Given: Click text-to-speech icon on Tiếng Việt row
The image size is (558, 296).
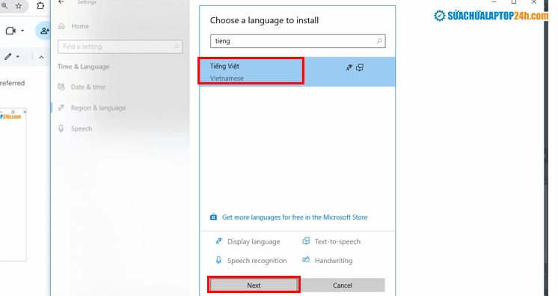Looking at the screenshot, I should (360, 67).
